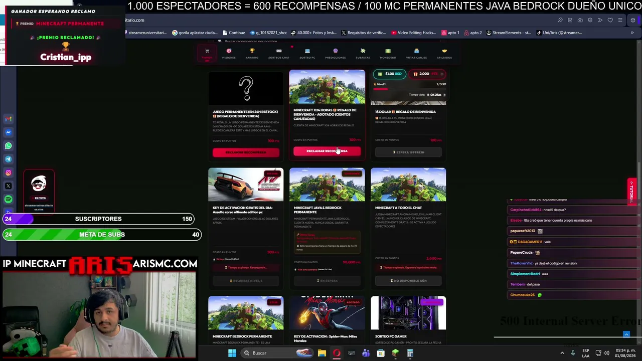642x361 pixels.
Task: Open the Monedero wallet section
Action: point(388,54)
